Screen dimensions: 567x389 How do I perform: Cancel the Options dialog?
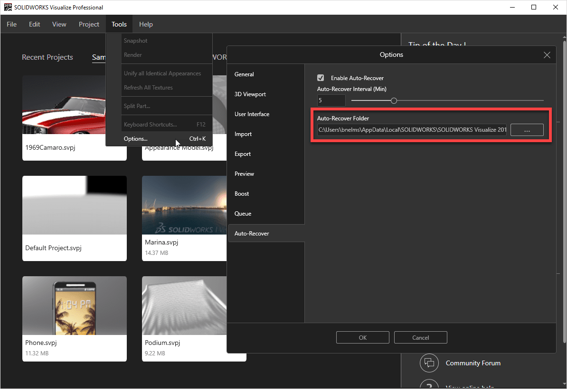tap(421, 337)
